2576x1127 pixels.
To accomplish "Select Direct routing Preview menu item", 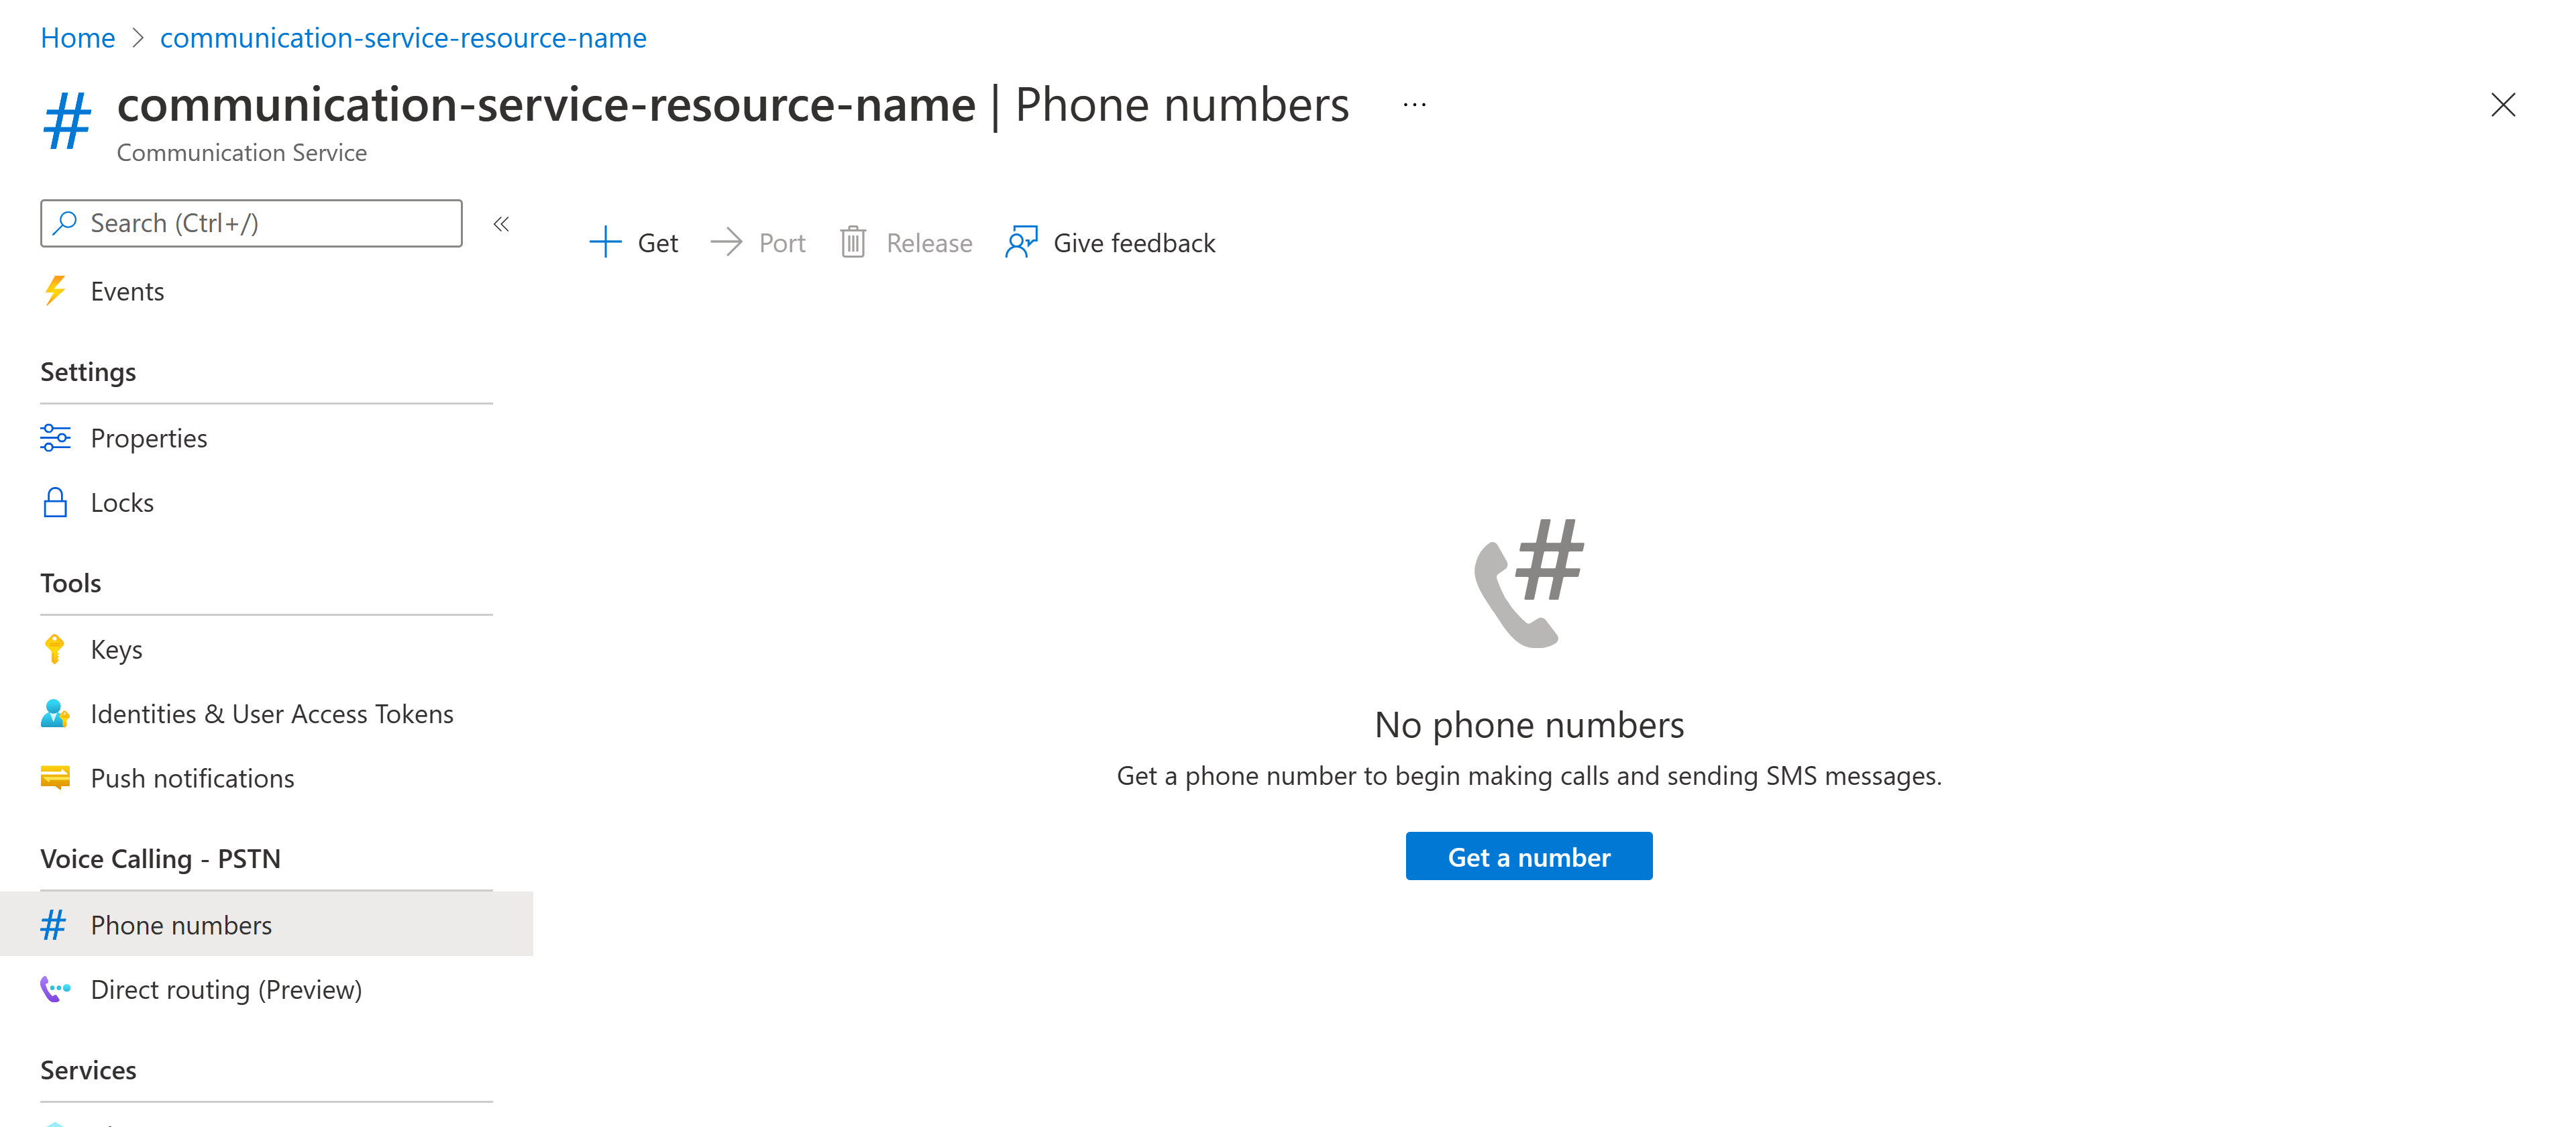I will click(x=227, y=989).
